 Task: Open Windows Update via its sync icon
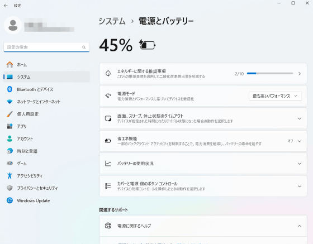point(10,200)
